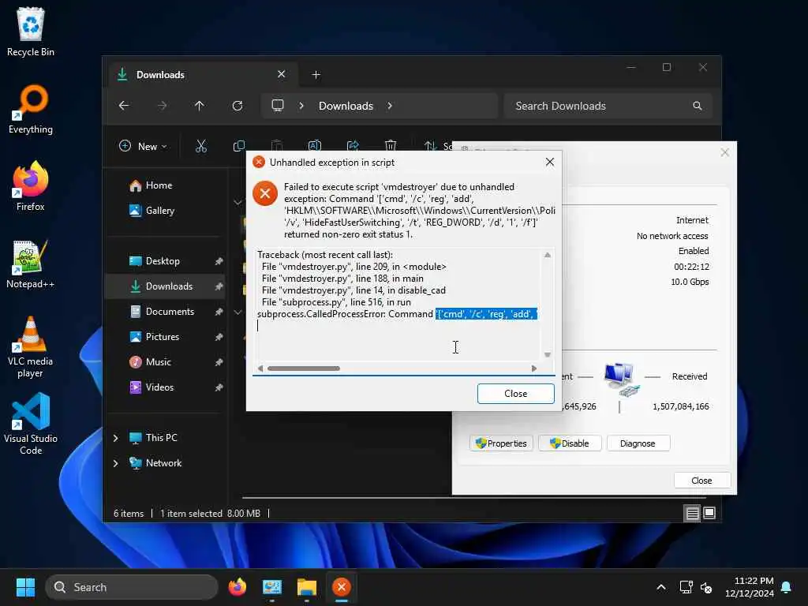This screenshot has width=808, height=606.
Task: Open the clock and date flyout
Action: click(750, 587)
